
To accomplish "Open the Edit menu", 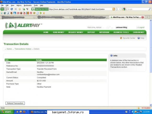I will [7, 5].
